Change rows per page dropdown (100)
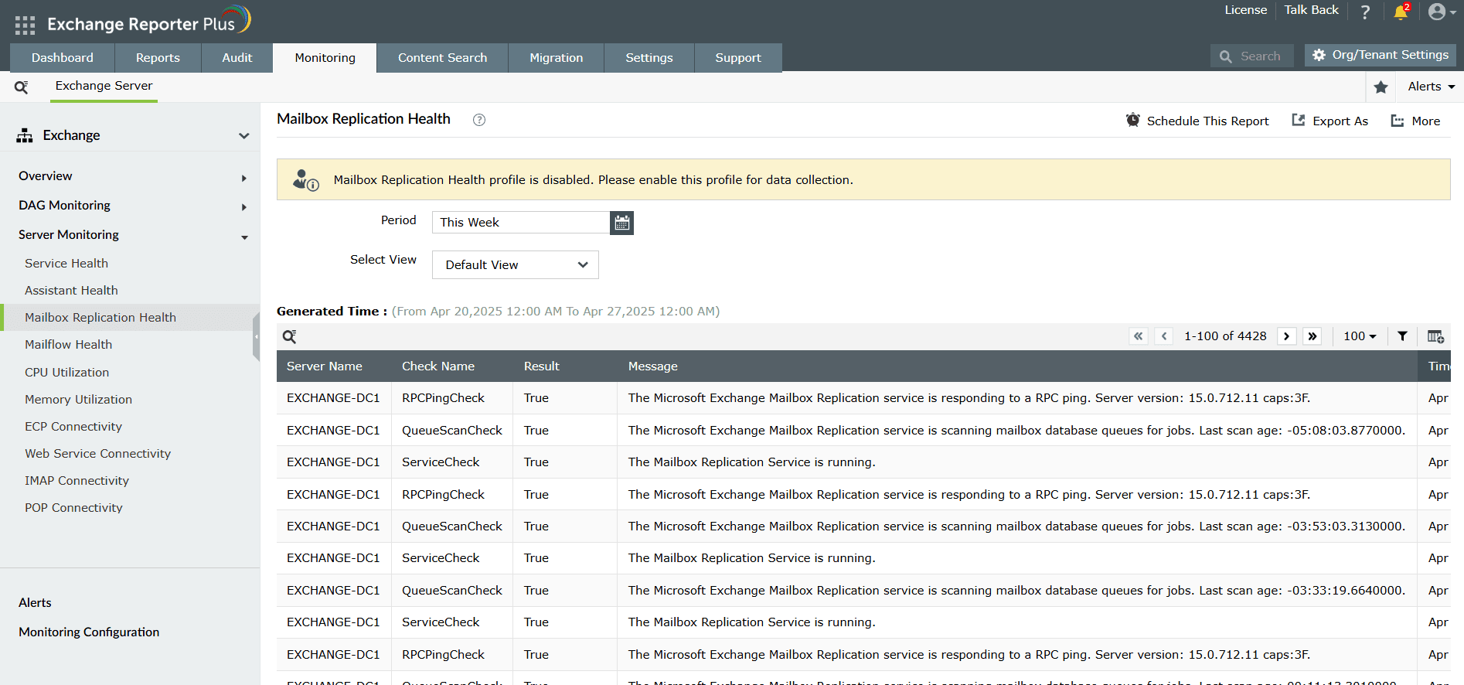1464x685 pixels. point(1360,336)
